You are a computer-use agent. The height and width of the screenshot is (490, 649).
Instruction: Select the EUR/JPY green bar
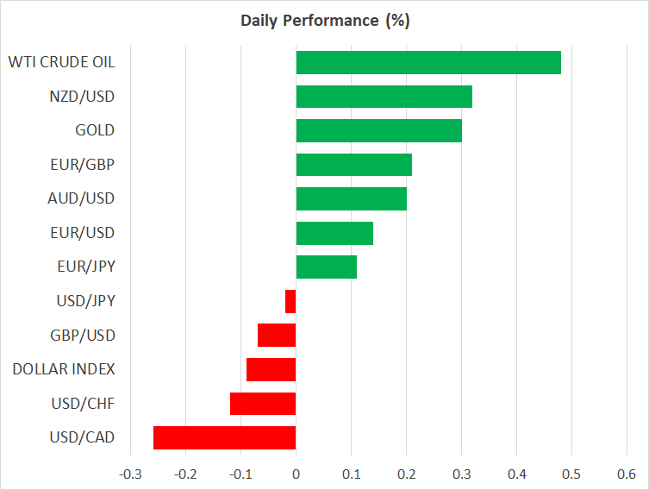click(326, 267)
